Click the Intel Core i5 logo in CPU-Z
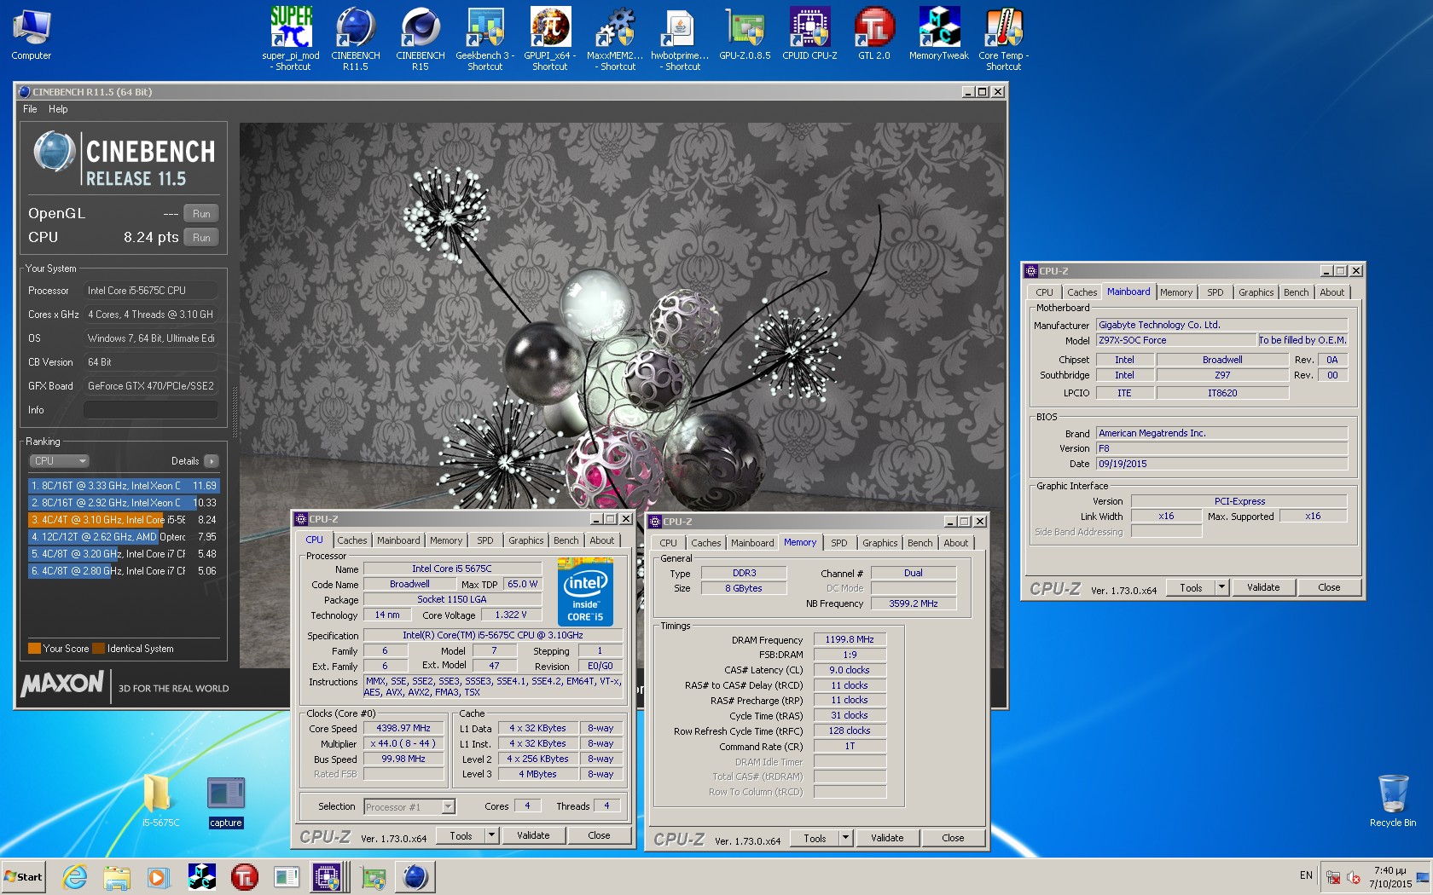Image resolution: width=1433 pixels, height=895 pixels. click(x=585, y=592)
